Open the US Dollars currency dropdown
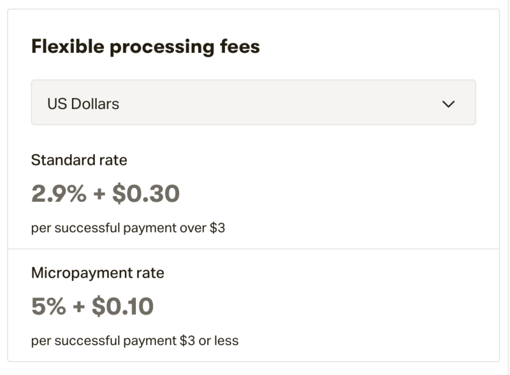Image resolution: width=510 pixels, height=375 pixels. (253, 103)
